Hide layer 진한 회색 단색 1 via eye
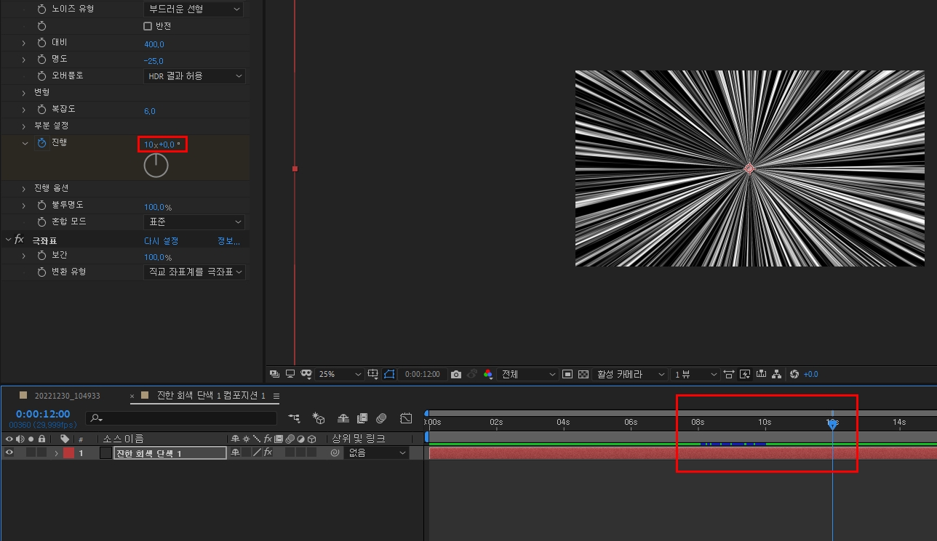 tap(9, 452)
